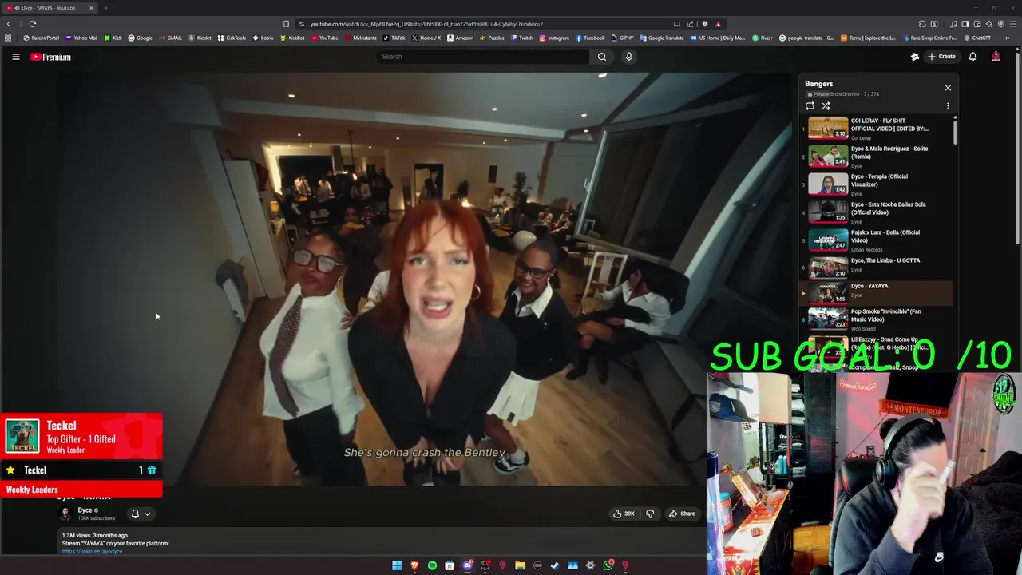Open the sparkle icon beside Create

click(x=915, y=57)
